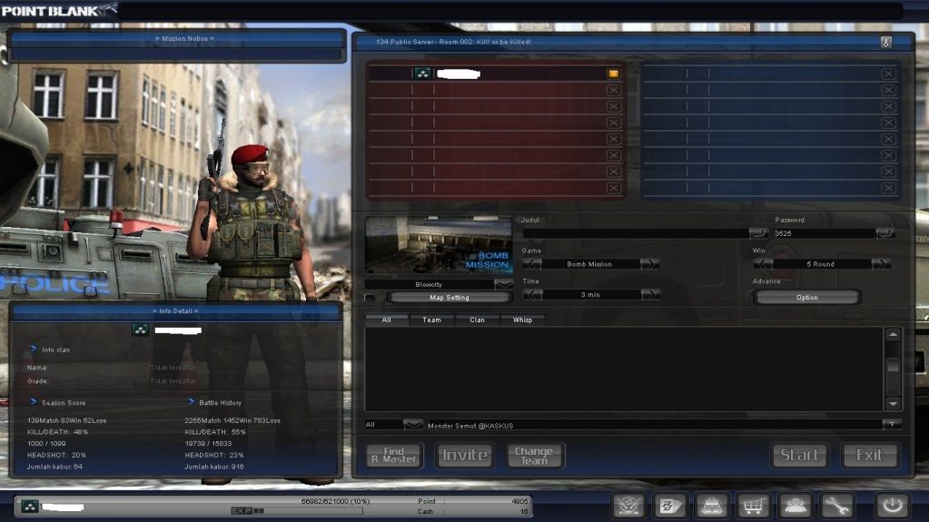This screenshot has height=522, width=929.
Task: Close the last blue team slot
Action: [x=888, y=188]
